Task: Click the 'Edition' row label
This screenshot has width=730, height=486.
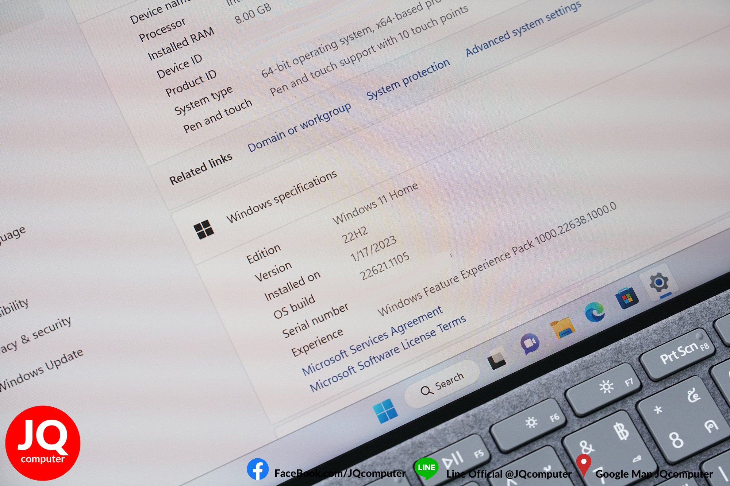Action: click(x=264, y=253)
